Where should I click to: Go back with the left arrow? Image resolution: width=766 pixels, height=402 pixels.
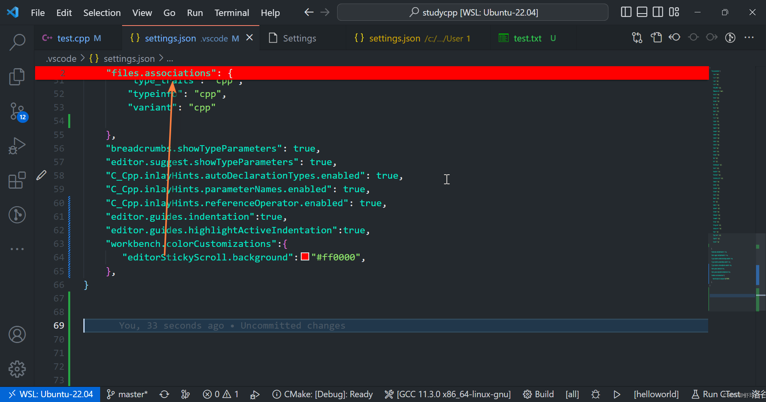click(x=309, y=12)
